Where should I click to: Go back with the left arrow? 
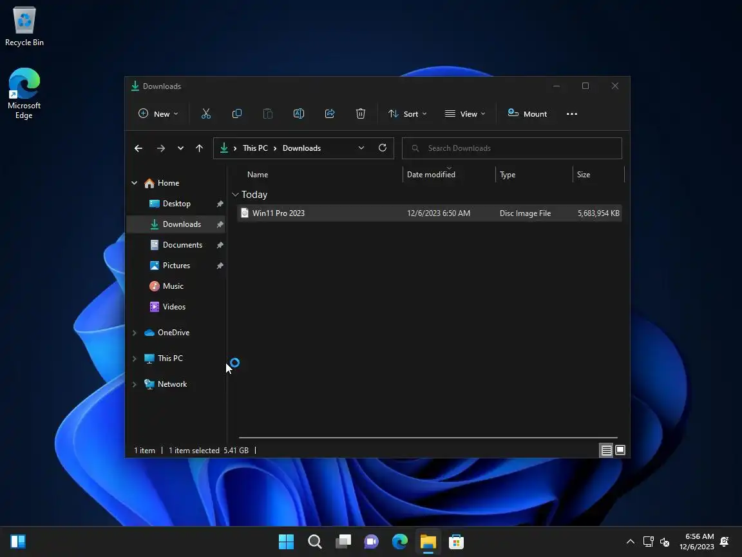[x=138, y=148]
